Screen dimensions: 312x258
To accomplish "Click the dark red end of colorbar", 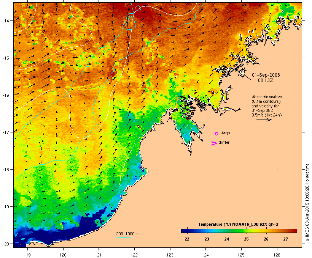I will pos(294,231).
